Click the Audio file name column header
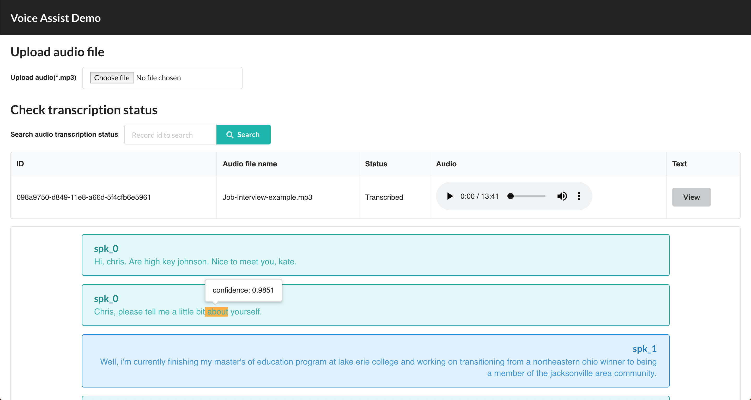 click(250, 164)
